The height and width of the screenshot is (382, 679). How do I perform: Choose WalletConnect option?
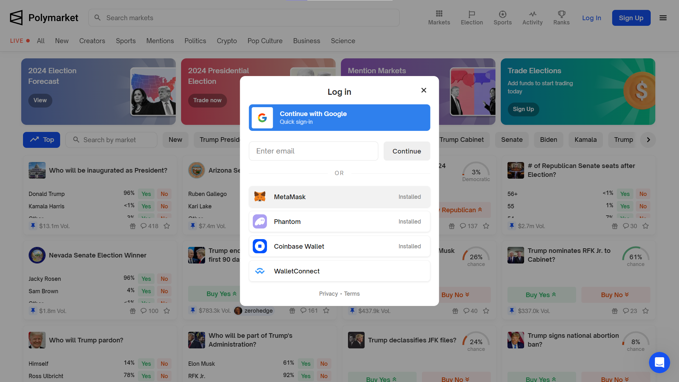[339, 271]
